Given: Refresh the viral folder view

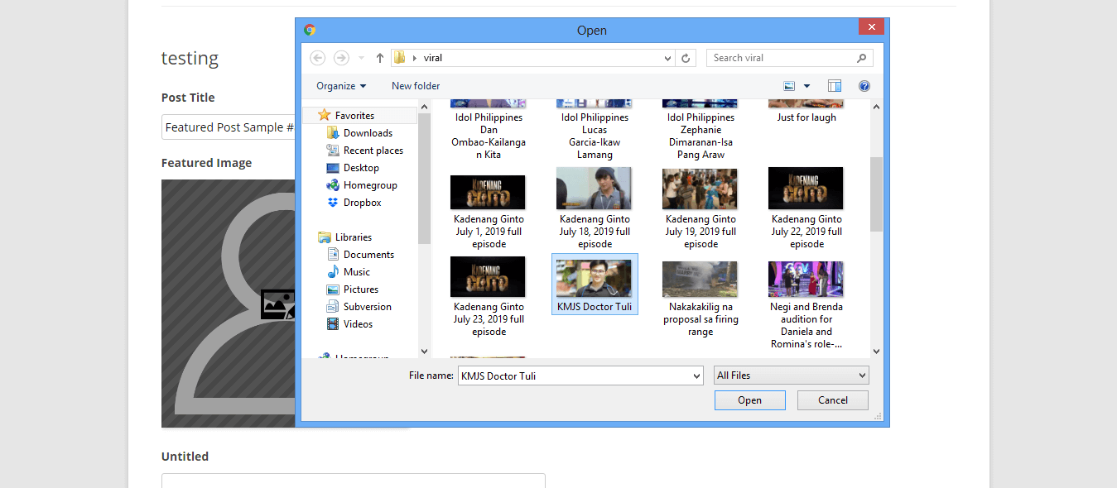Looking at the screenshot, I should 686,58.
